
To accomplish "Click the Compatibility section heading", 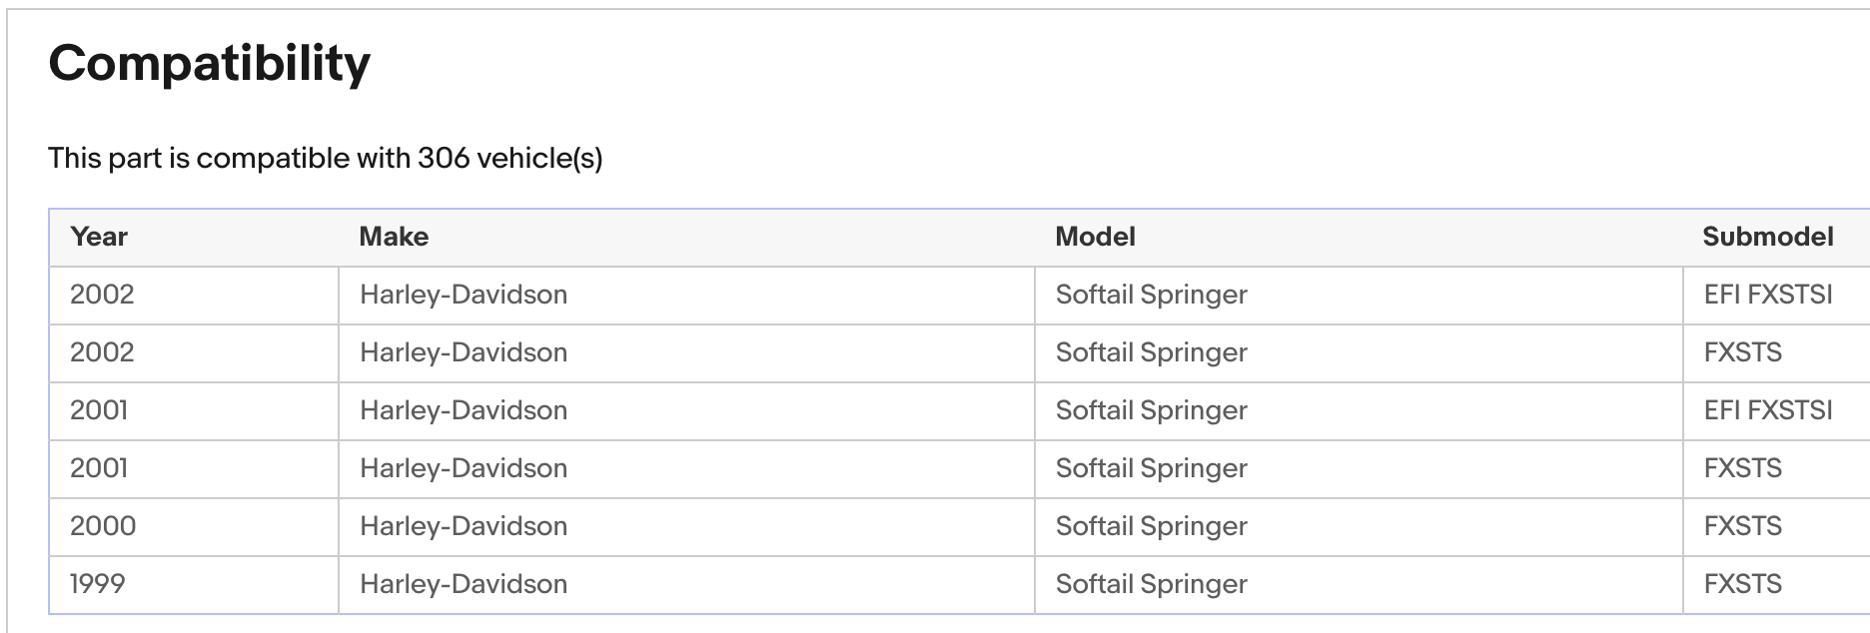I will pyautogui.click(x=209, y=64).
